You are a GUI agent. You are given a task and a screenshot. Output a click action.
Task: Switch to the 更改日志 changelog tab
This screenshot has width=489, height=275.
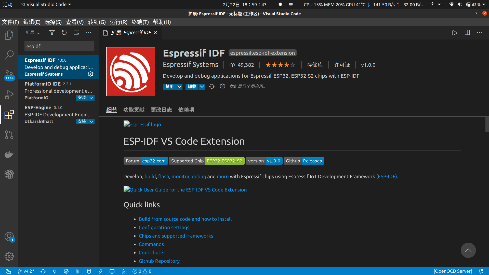coord(161,110)
